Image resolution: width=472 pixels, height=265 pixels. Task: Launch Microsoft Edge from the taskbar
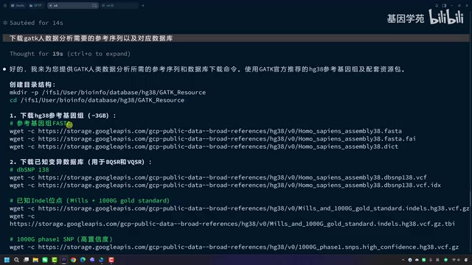point(83,260)
